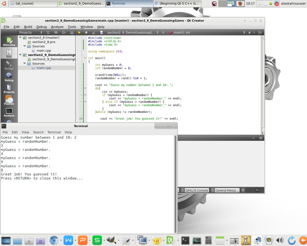Collapse the section2_8 [master] project node
Screen dimensions: 307x246
(20, 38)
